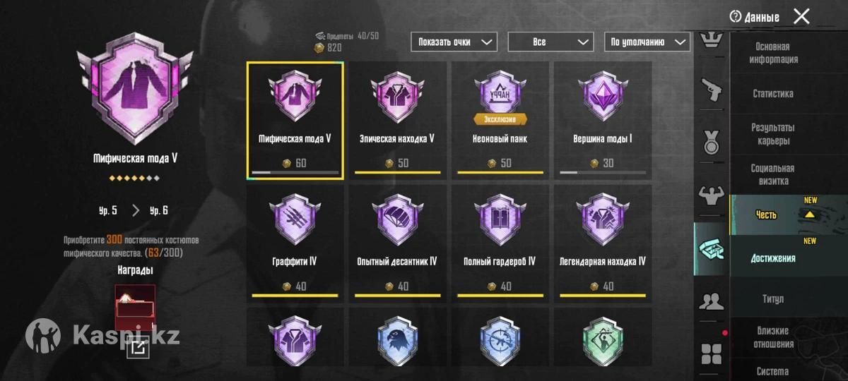Viewport: 848px width, 381px height.
Task: Open the four-squares grid sidebar icon
Action: pyautogui.click(x=712, y=354)
